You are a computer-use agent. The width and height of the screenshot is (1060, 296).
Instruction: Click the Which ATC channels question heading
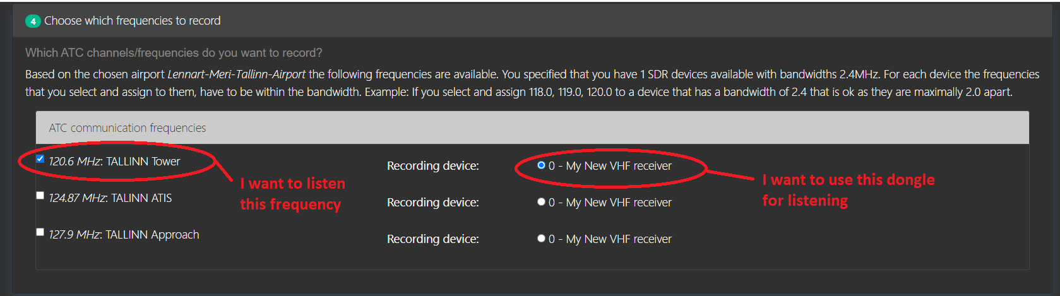point(174,53)
